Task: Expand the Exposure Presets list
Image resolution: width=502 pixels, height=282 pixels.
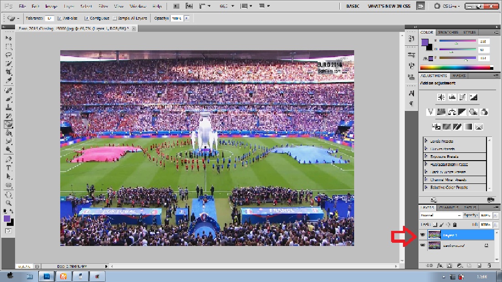Action: 426,157
